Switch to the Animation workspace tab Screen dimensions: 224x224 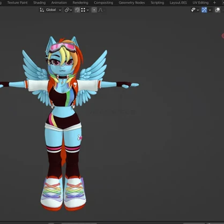(59, 3)
